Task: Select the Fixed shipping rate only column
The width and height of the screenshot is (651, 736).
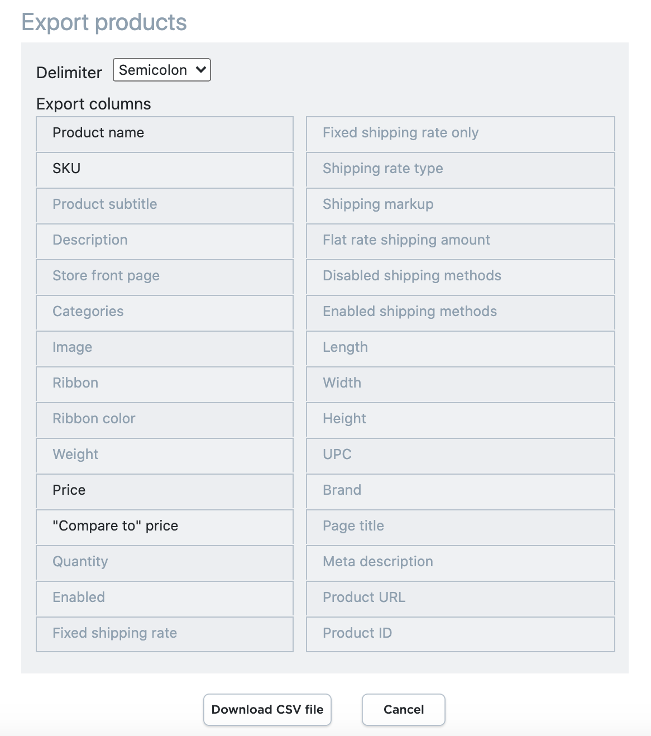Action: (x=459, y=133)
